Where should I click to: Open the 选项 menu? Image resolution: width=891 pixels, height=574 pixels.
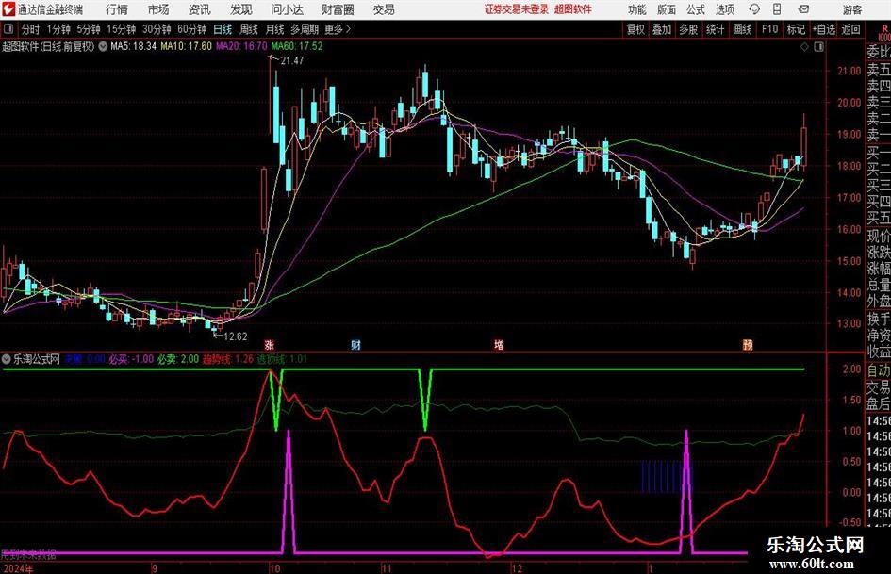724,9
